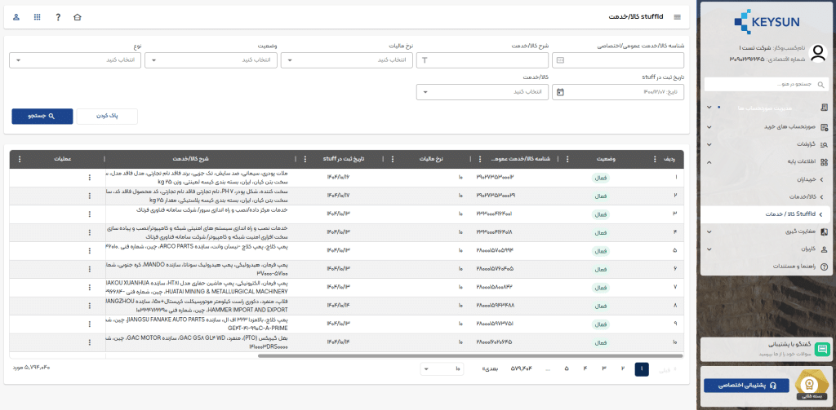Open the user account icon in the top bar
Screen dimensions: 836x410
17,16
